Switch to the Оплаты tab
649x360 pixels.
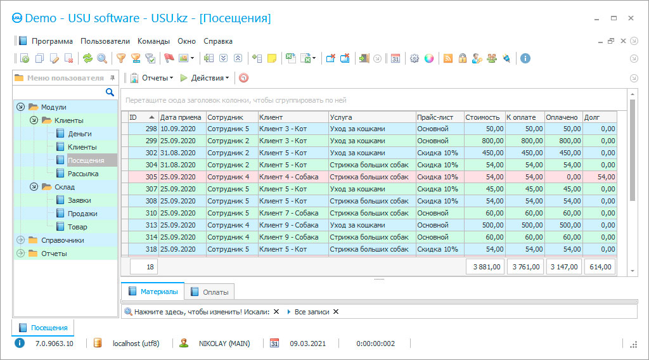209,292
